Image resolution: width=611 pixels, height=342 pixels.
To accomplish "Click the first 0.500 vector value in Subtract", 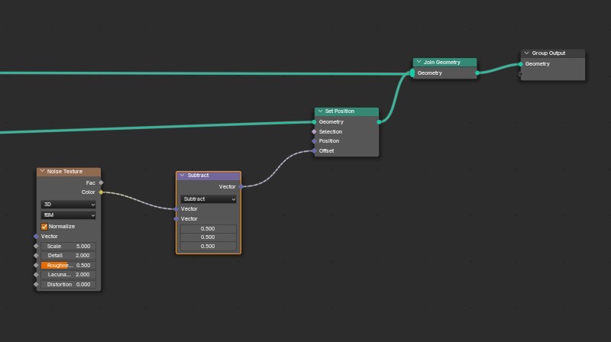I will [x=208, y=229].
